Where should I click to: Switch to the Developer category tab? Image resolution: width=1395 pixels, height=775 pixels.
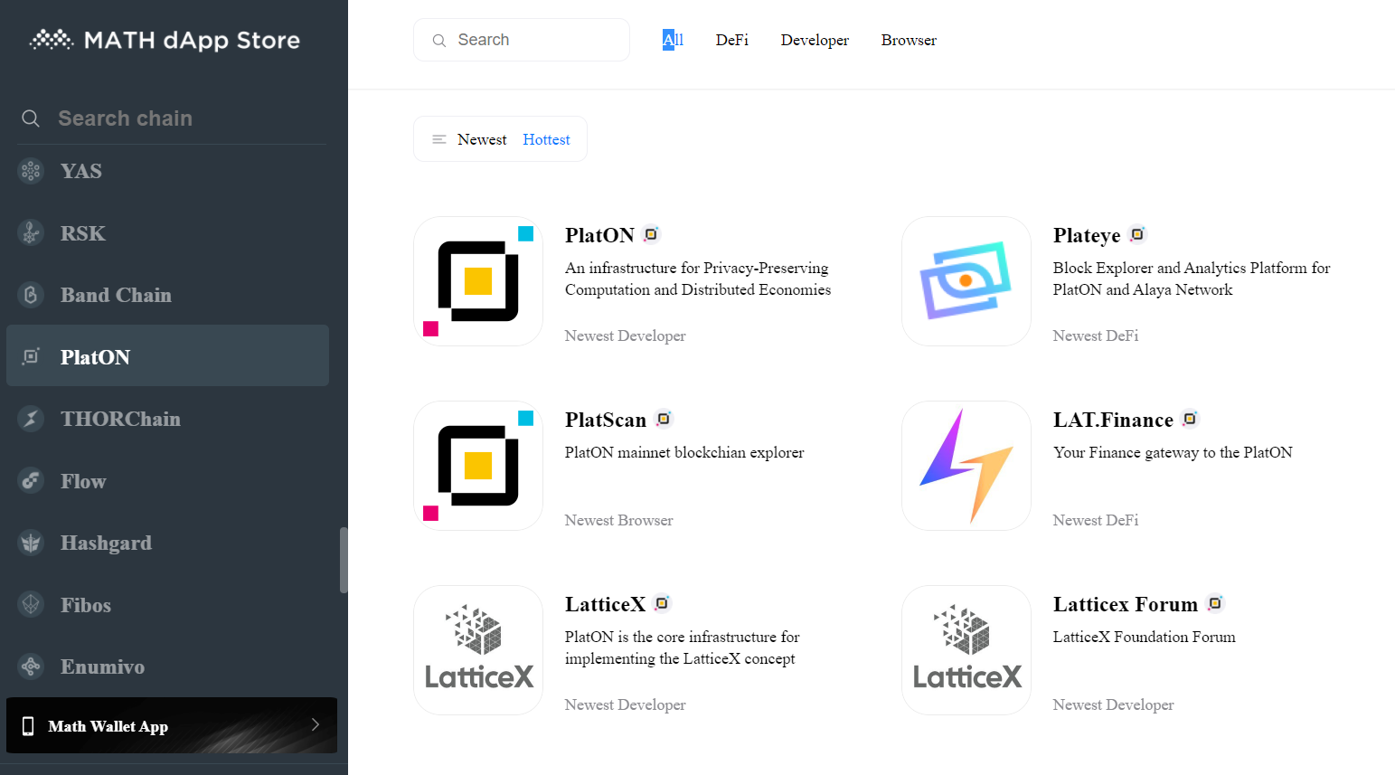click(x=815, y=40)
